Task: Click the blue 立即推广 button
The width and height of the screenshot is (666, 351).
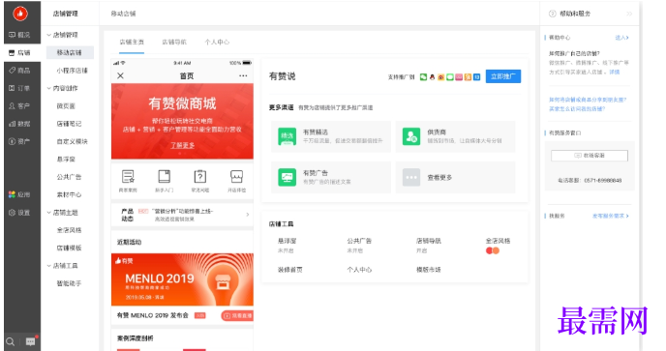Action: (x=503, y=76)
